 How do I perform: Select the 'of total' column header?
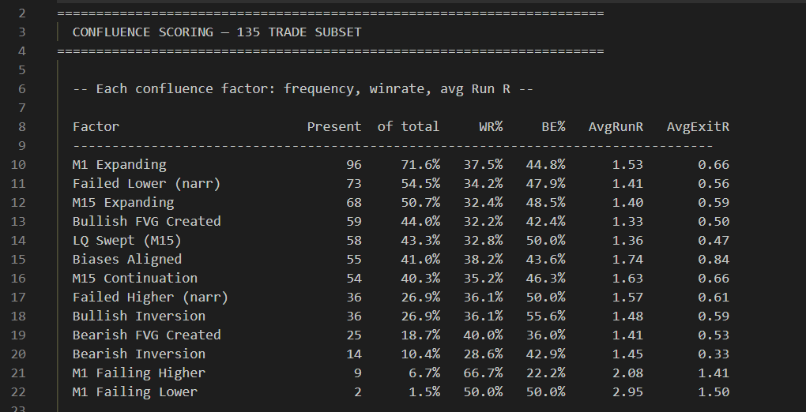point(409,127)
